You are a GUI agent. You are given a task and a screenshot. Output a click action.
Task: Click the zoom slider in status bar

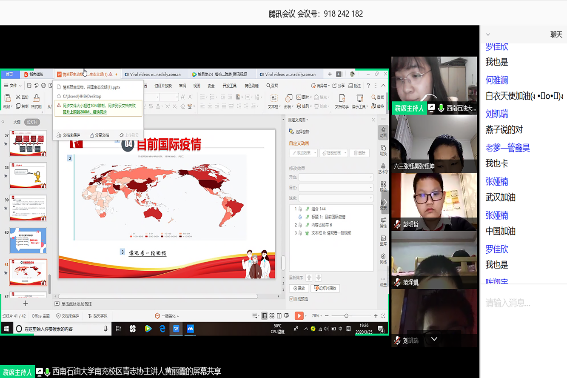tap(346, 316)
